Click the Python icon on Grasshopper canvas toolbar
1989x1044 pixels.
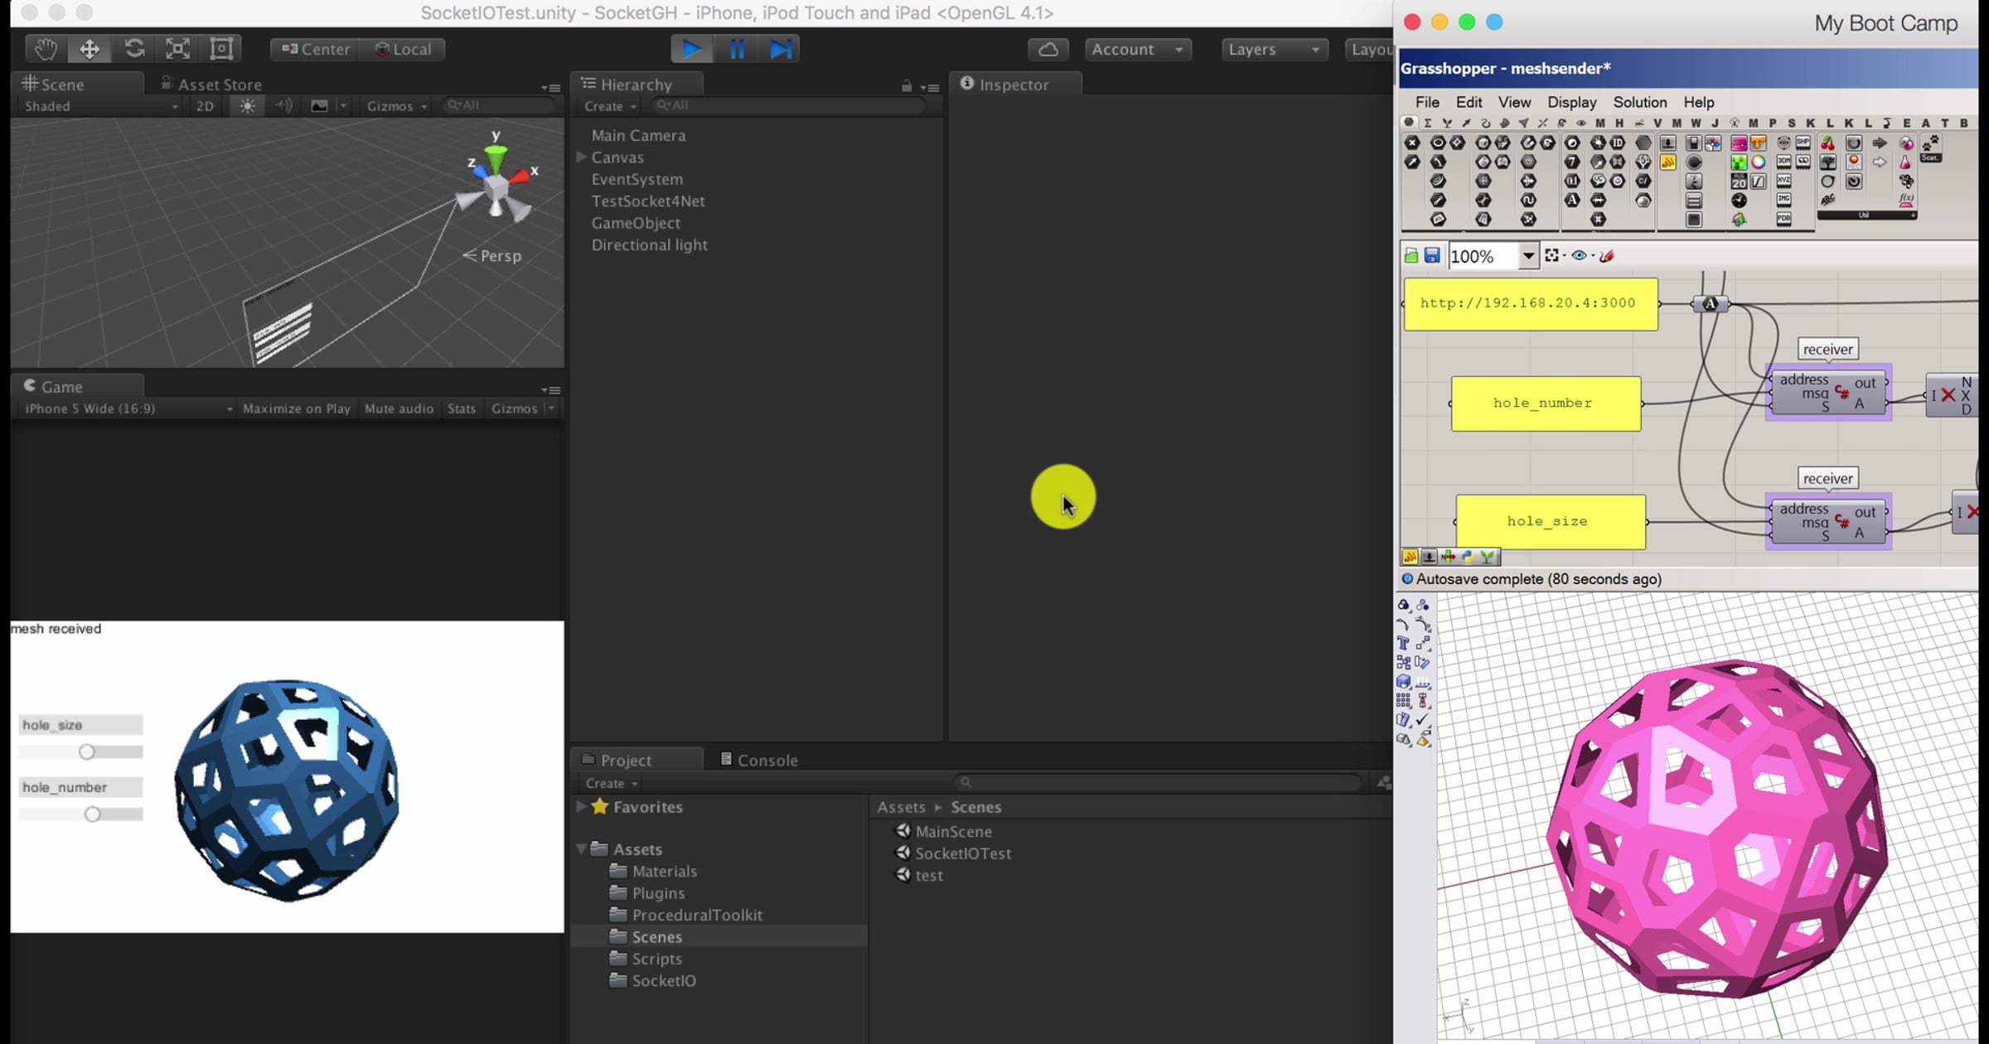pyautogui.click(x=1469, y=557)
